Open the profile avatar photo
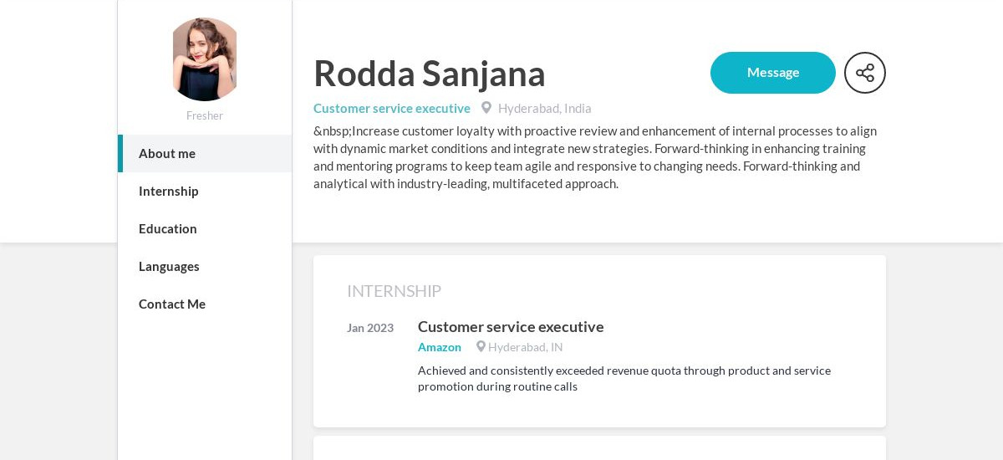The width and height of the screenshot is (1003, 460). [x=205, y=59]
